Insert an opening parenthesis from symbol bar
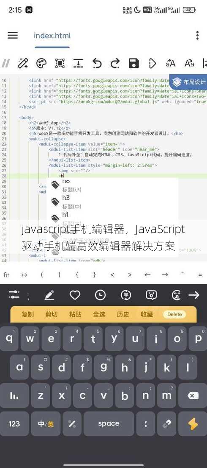207x468 pixels. [x=42, y=275]
